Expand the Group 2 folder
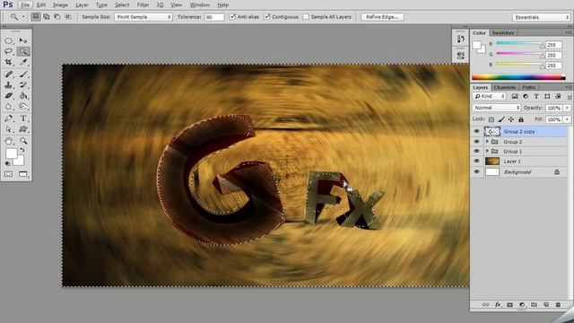574x323 pixels. tap(487, 142)
